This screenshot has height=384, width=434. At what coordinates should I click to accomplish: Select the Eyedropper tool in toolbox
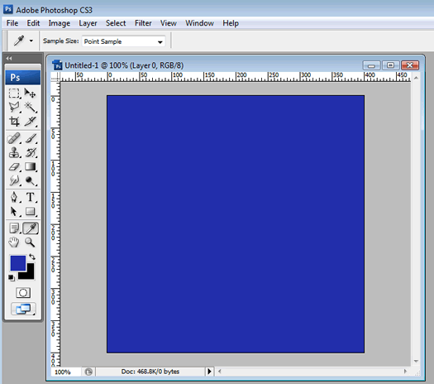coord(31,228)
